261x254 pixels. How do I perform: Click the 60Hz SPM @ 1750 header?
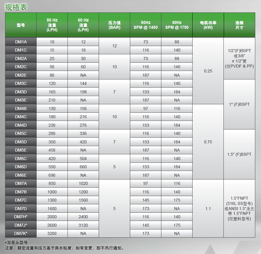(x=177, y=25)
